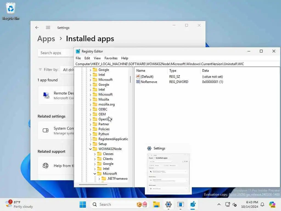Click the muted volume tray icon
Viewport: 281px width, 211px height.
tap(235, 204)
